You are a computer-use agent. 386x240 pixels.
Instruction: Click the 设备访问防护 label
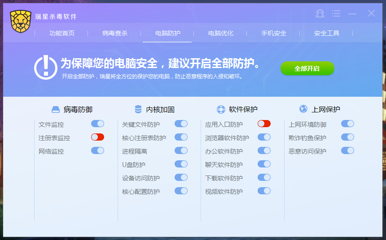(x=141, y=178)
